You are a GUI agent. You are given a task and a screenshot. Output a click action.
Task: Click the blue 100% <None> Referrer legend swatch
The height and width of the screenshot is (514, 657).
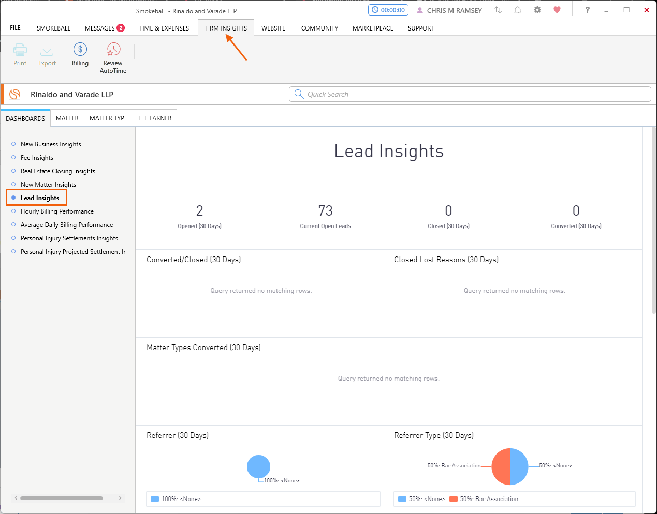(x=154, y=499)
